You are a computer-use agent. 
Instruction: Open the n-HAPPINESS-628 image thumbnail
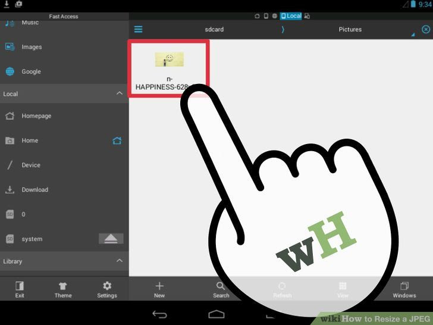click(170, 59)
